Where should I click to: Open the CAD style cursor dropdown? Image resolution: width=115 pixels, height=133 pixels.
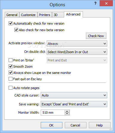click(x=74, y=95)
